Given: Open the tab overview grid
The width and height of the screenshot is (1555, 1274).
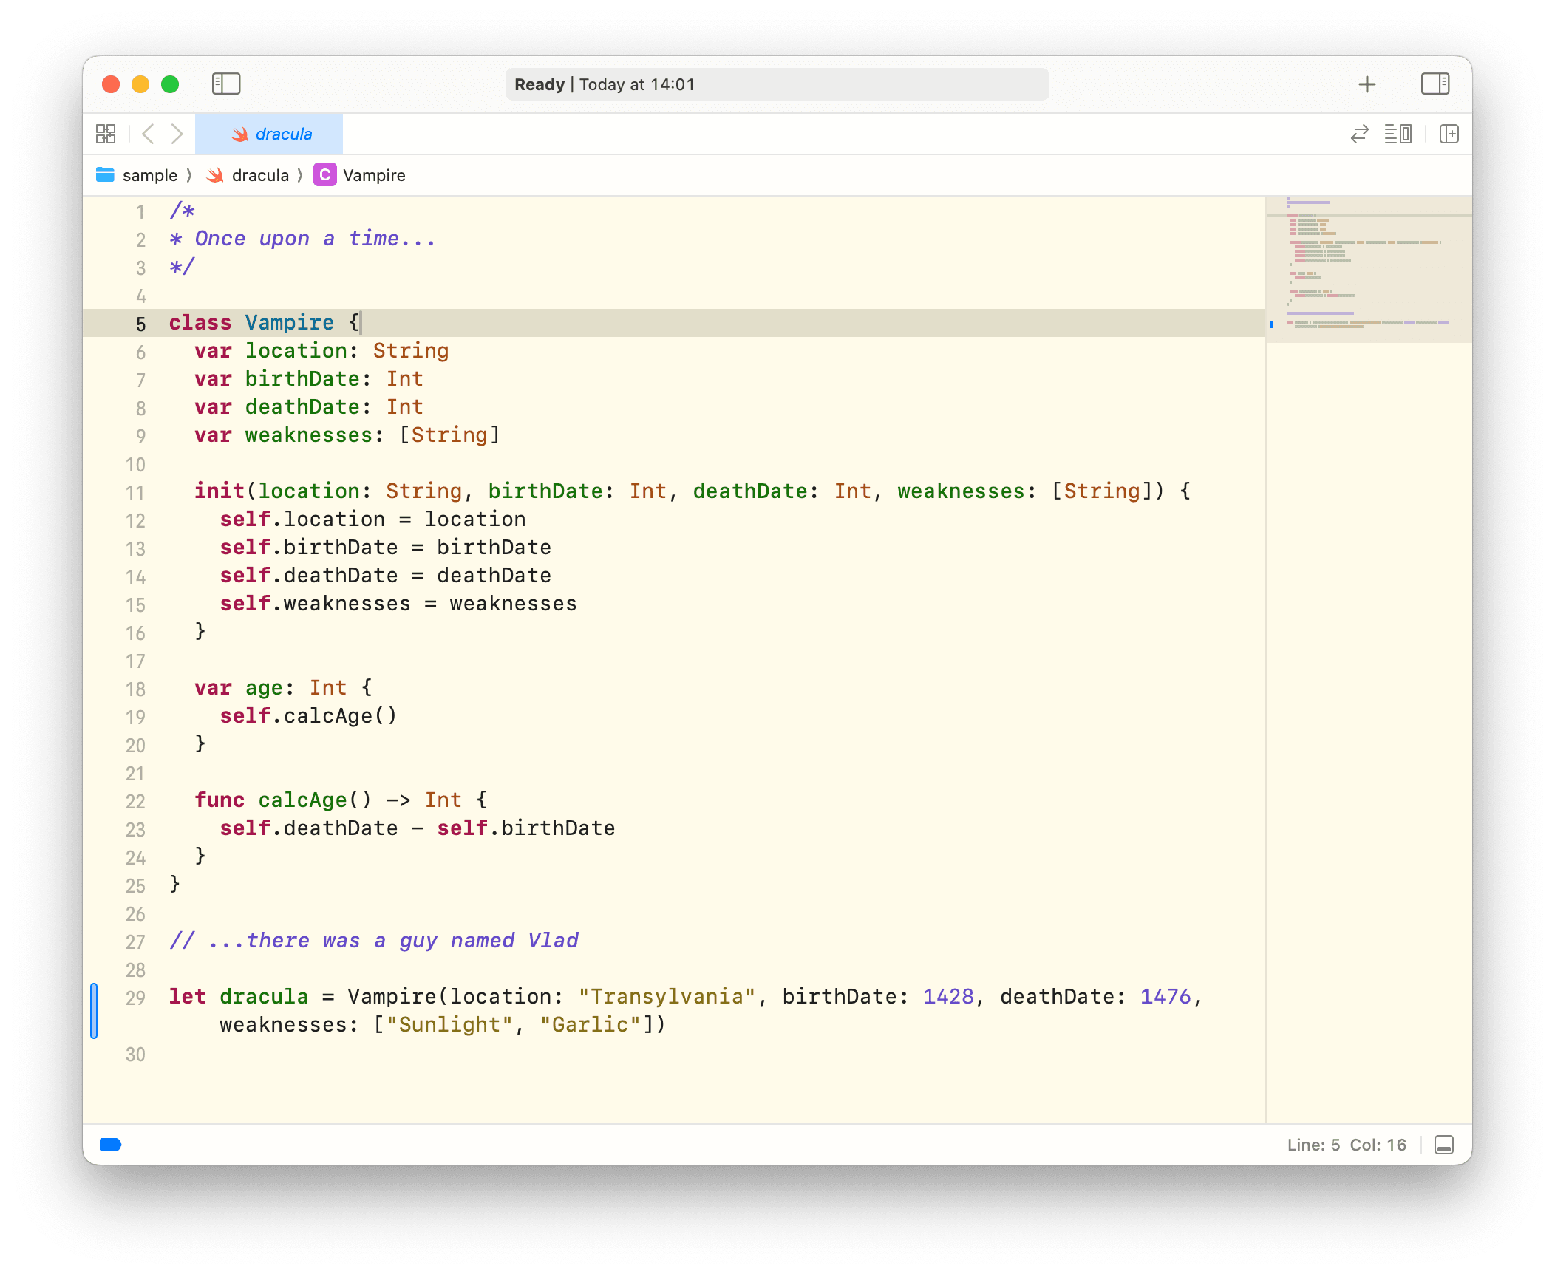Looking at the screenshot, I should point(106,134).
